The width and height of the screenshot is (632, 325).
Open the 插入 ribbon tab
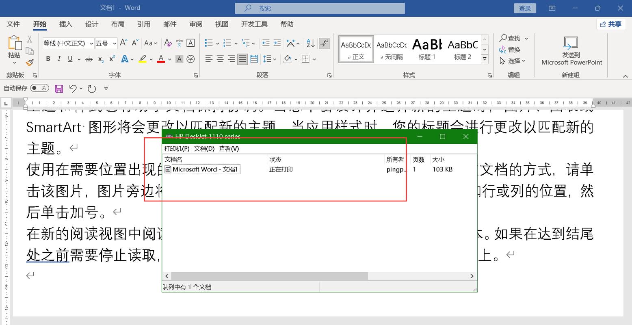click(65, 24)
